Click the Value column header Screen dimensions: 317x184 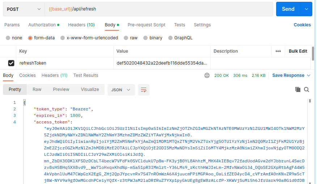(x=122, y=51)
